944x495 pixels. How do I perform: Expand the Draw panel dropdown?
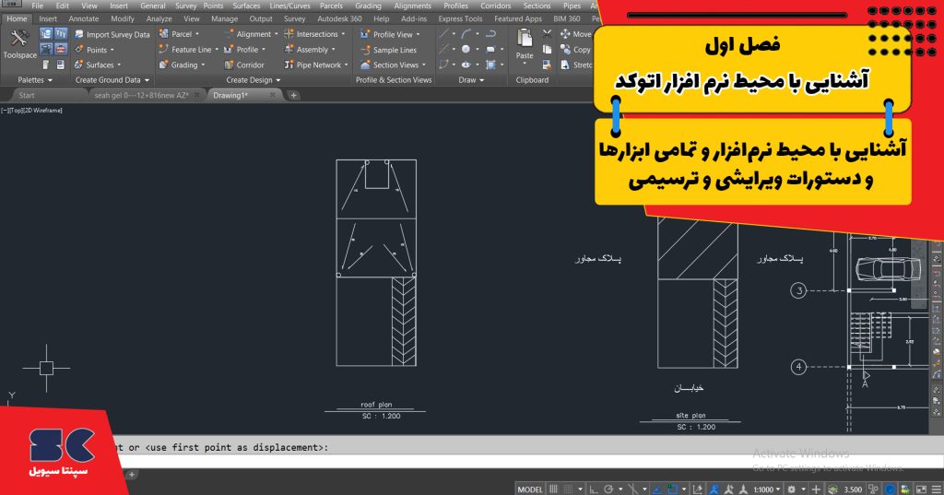pyautogui.click(x=471, y=80)
